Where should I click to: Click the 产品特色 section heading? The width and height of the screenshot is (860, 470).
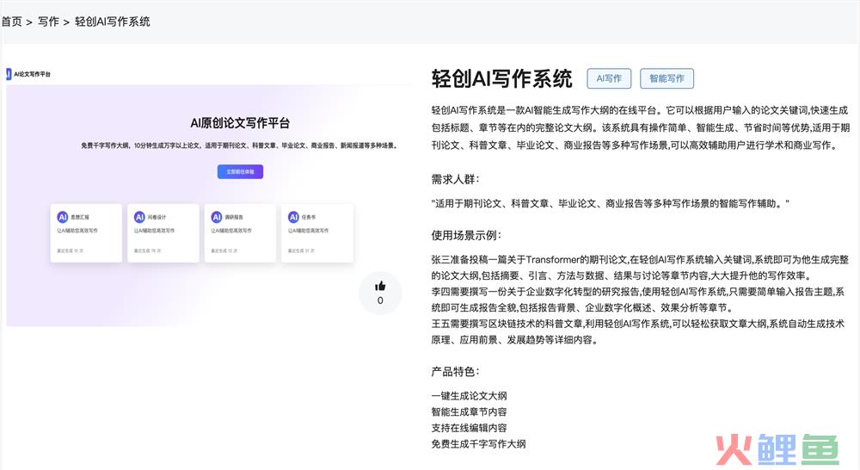[x=455, y=372]
